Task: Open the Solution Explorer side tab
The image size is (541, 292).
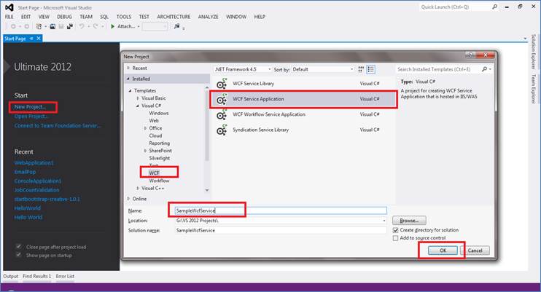Action: pyautogui.click(x=534, y=52)
